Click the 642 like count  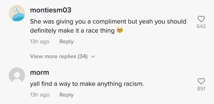point(201,26)
